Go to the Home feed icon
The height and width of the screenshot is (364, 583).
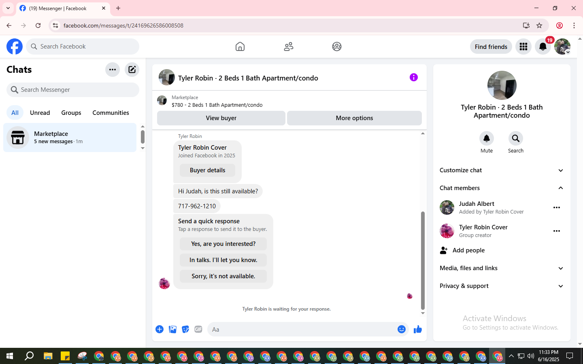point(240,47)
